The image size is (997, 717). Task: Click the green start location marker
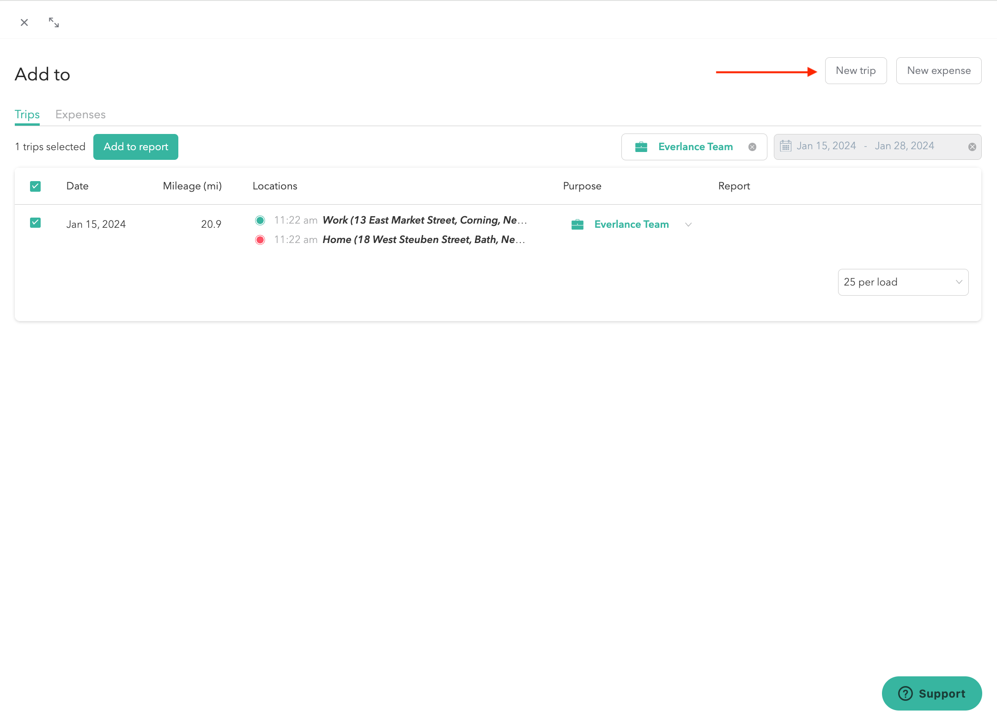tap(260, 220)
